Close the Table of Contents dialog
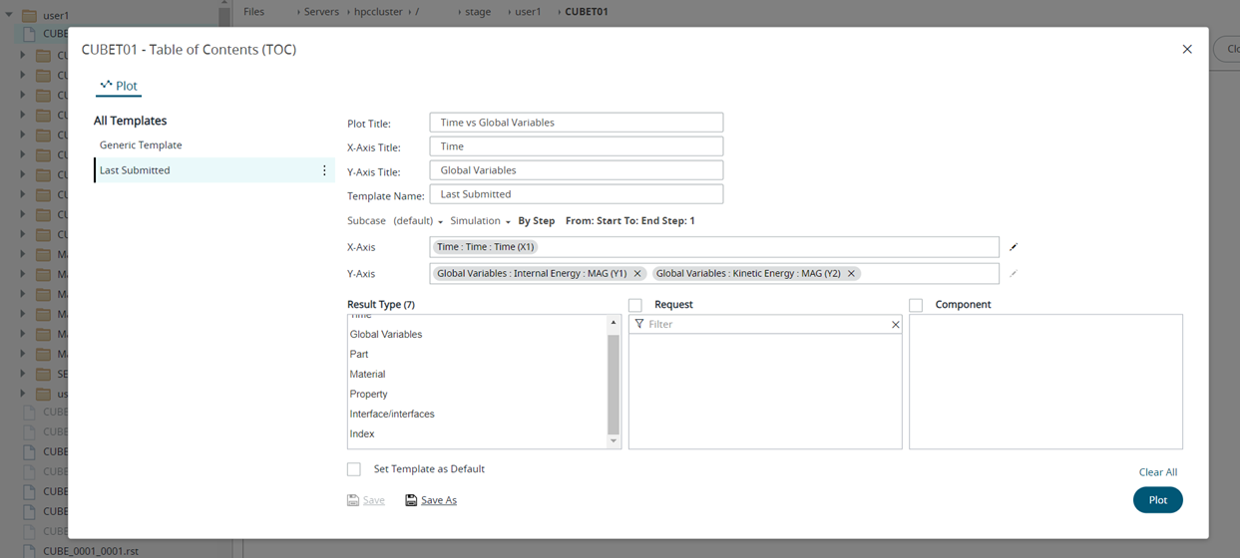Viewport: 1240px width, 558px height. click(1187, 49)
